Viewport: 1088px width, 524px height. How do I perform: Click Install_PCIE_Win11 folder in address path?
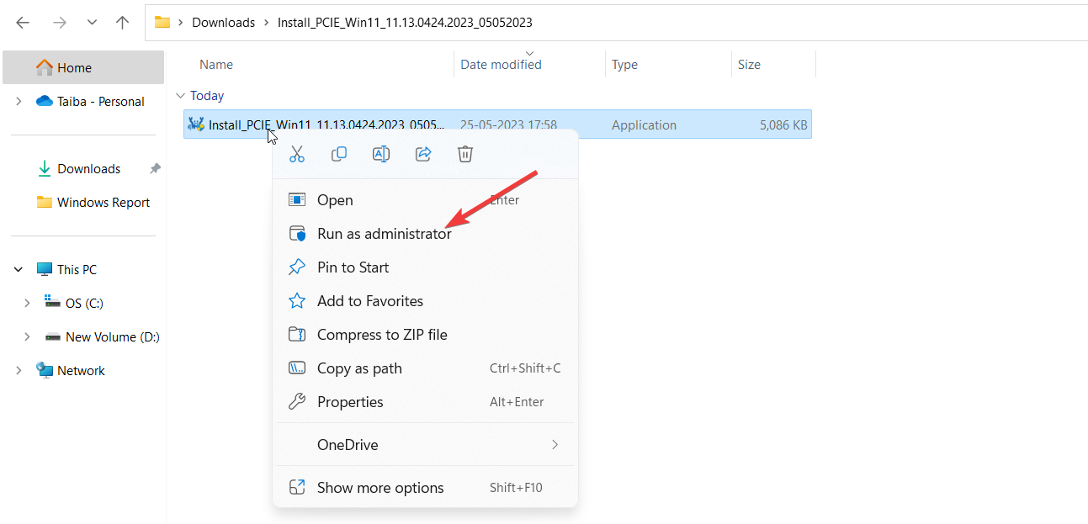tap(405, 23)
